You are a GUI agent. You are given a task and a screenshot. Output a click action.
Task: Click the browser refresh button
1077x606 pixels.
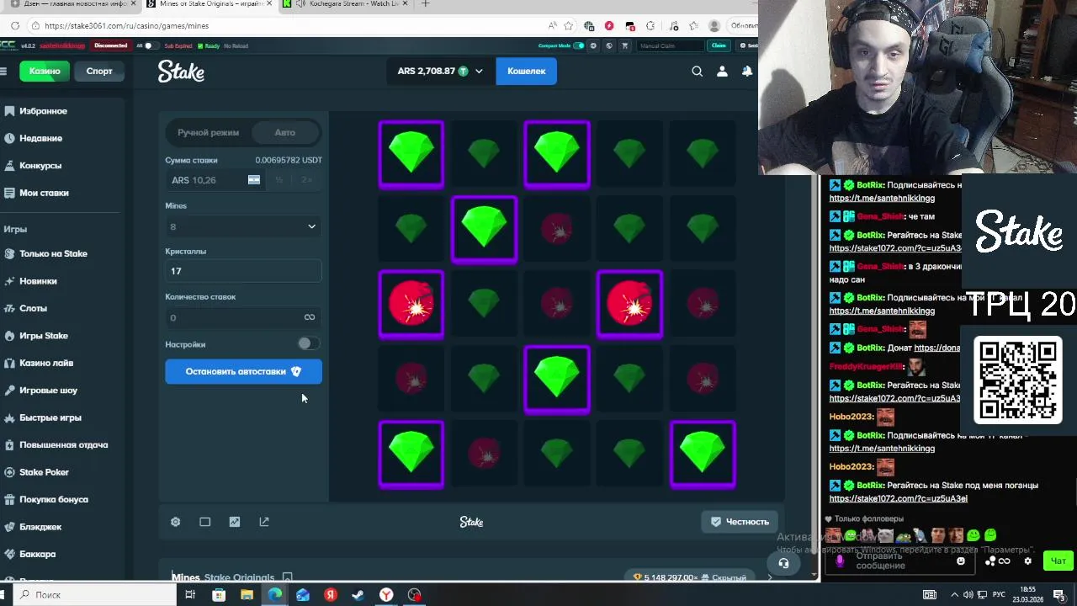(x=15, y=25)
